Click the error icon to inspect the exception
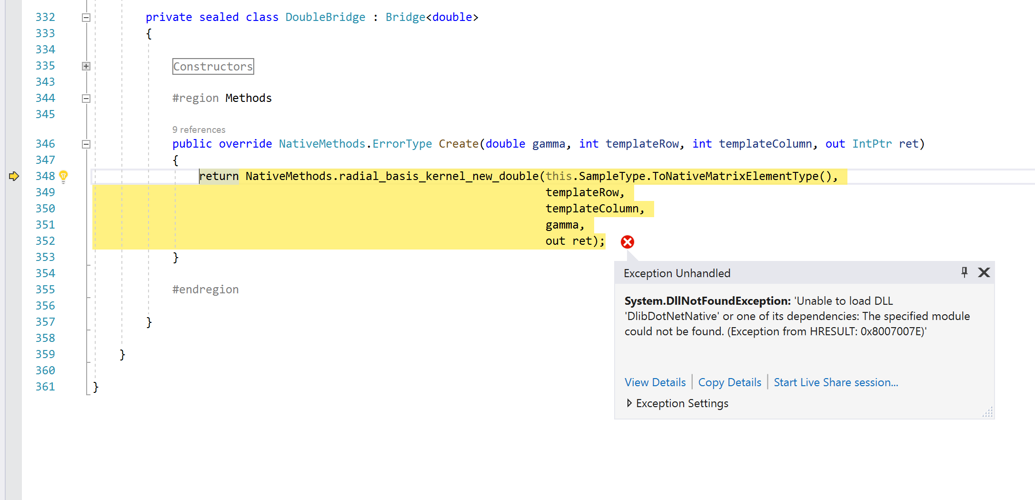This screenshot has width=1035, height=500. (627, 242)
